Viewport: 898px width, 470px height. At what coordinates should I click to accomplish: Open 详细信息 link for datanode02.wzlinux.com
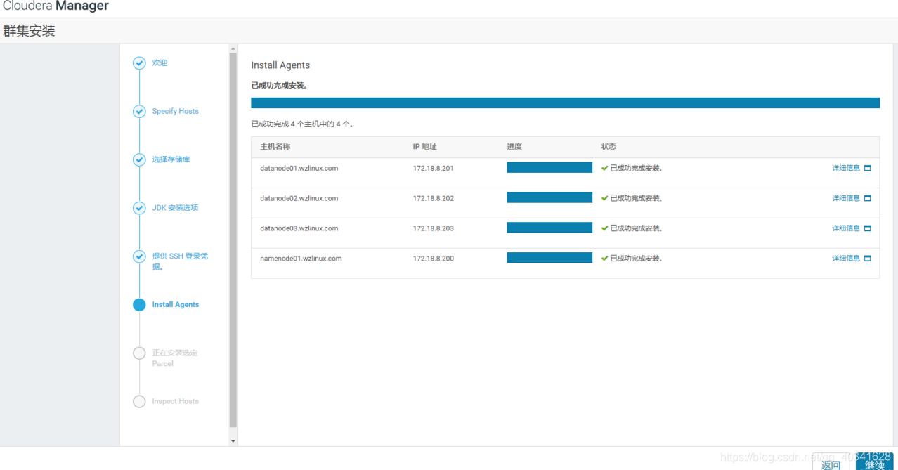click(x=846, y=199)
